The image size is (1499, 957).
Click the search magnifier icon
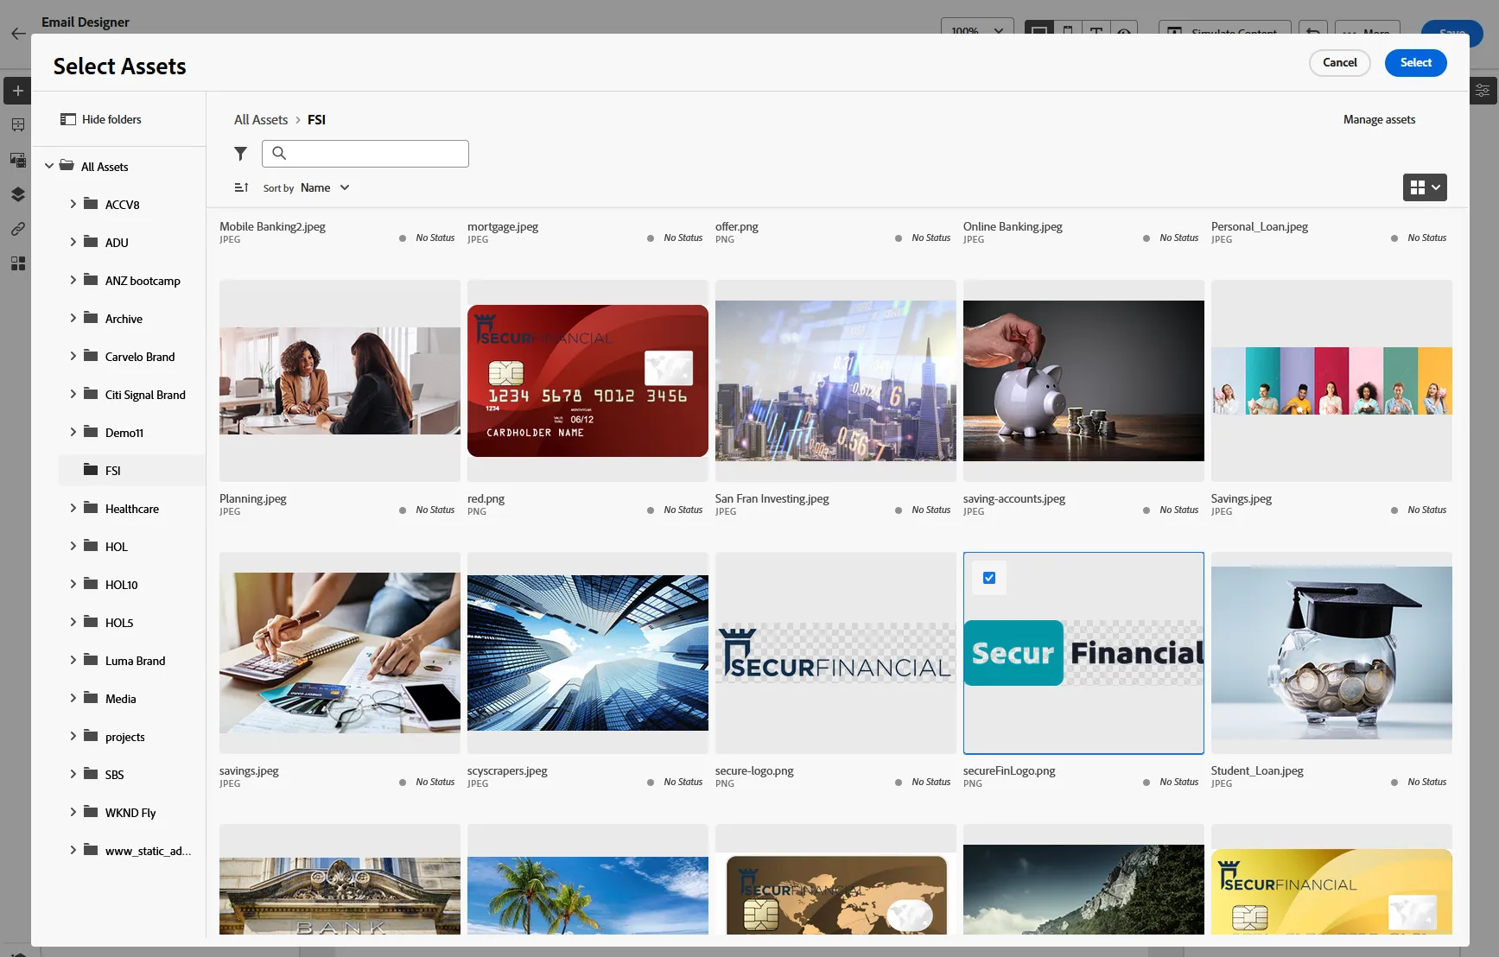coord(279,154)
